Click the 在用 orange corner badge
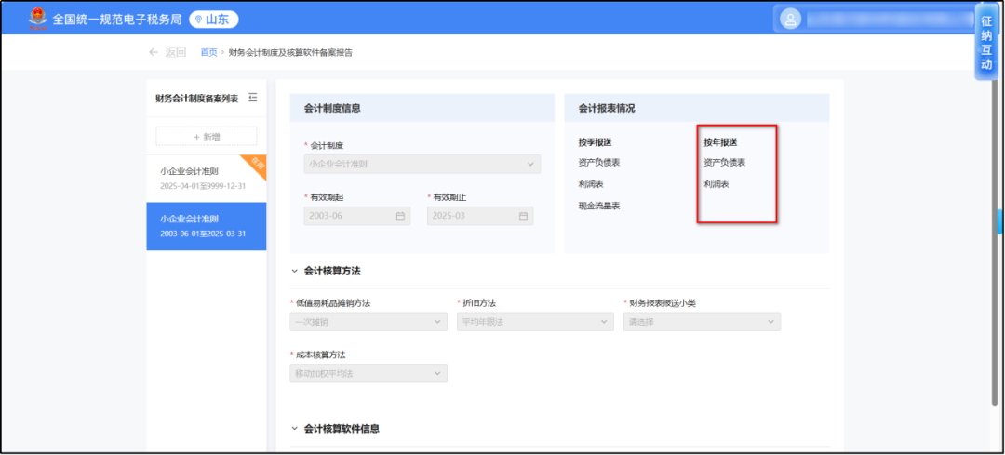Image resolution: width=1005 pixels, height=455 pixels. tap(255, 166)
